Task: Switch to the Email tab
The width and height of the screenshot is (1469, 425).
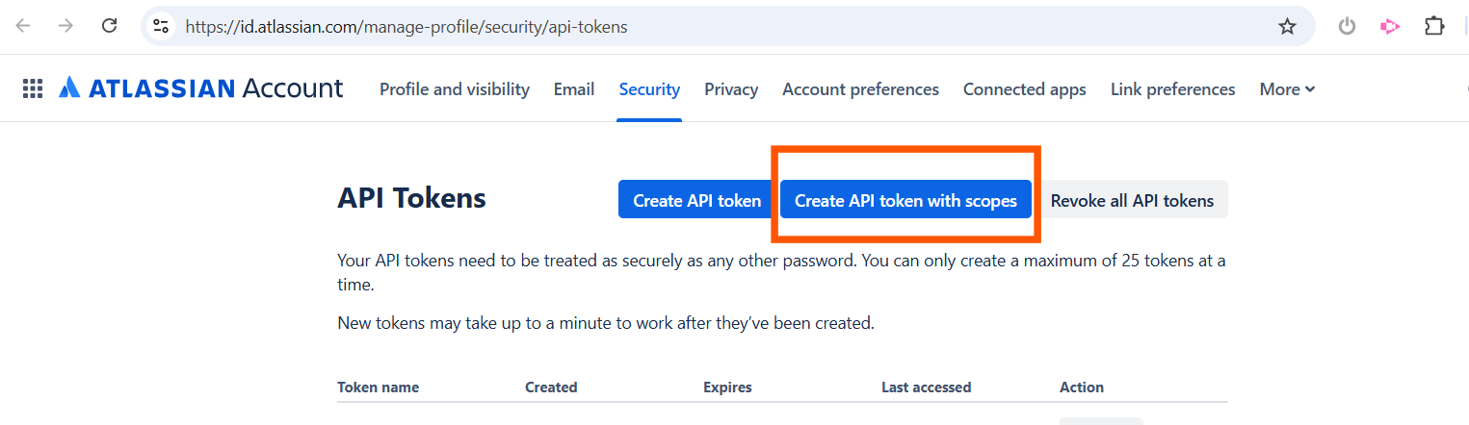Action: [574, 89]
